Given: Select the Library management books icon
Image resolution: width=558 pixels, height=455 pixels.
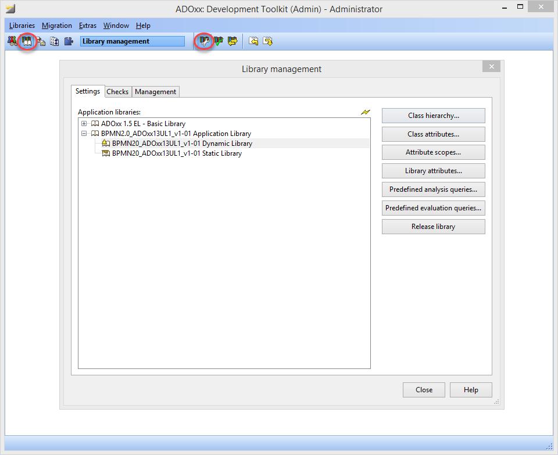Looking at the screenshot, I should (27, 41).
